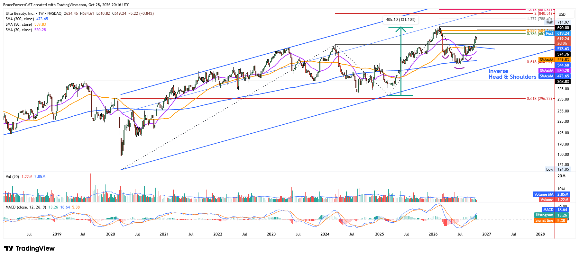Click the 574.76 black price label

pos(563,54)
